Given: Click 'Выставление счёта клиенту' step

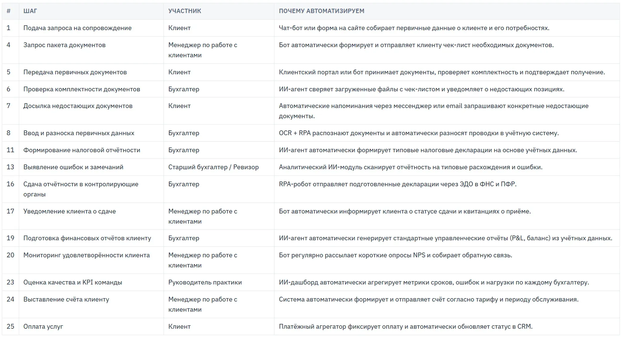Looking at the screenshot, I should pyautogui.click(x=66, y=299).
